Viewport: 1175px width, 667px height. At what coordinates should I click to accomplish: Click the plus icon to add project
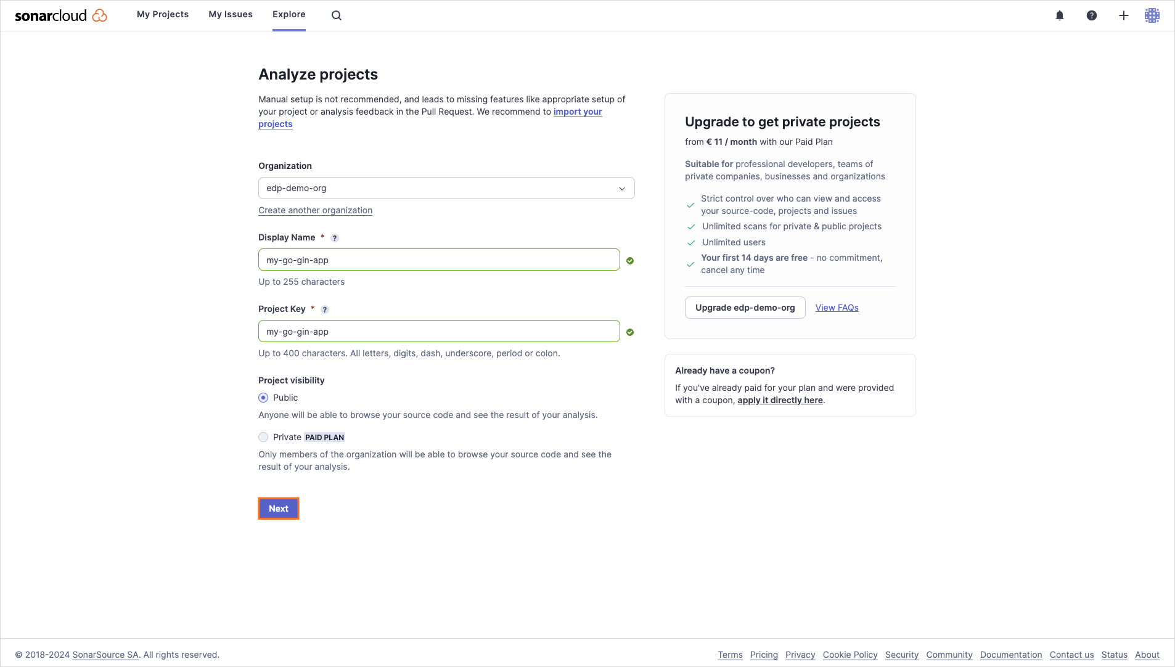pyautogui.click(x=1124, y=15)
